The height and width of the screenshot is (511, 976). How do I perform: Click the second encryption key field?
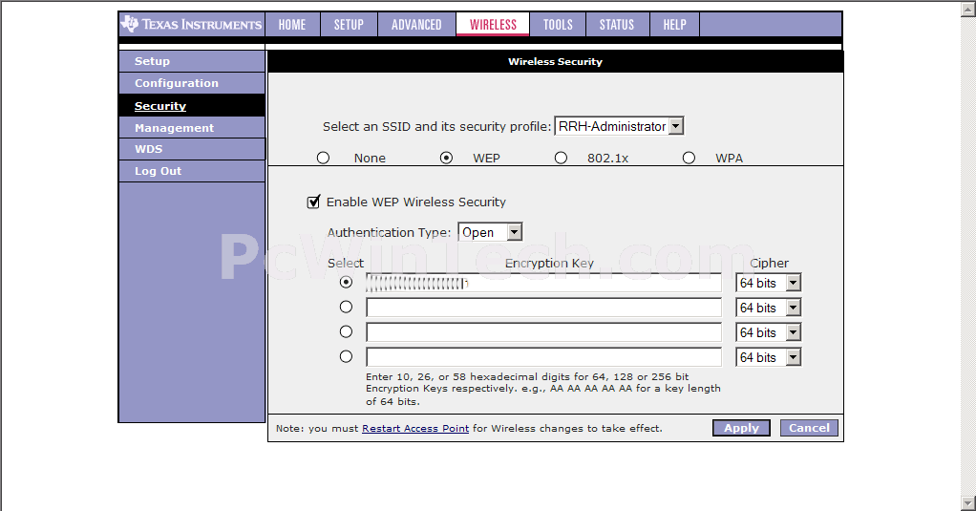point(543,308)
